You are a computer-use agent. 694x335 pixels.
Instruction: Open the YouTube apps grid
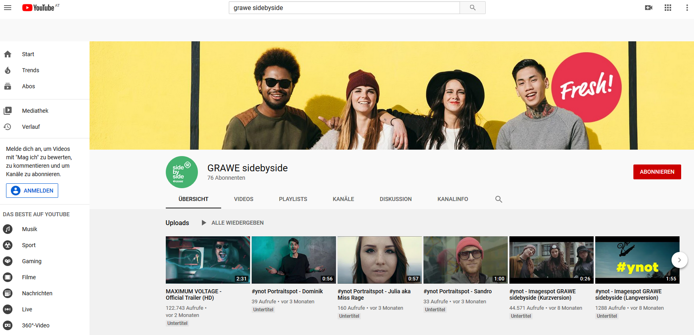[668, 8]
